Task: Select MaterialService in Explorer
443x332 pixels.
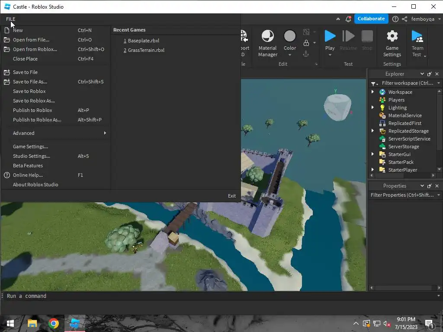Action: pyautogui.click(x=405, y=115)
